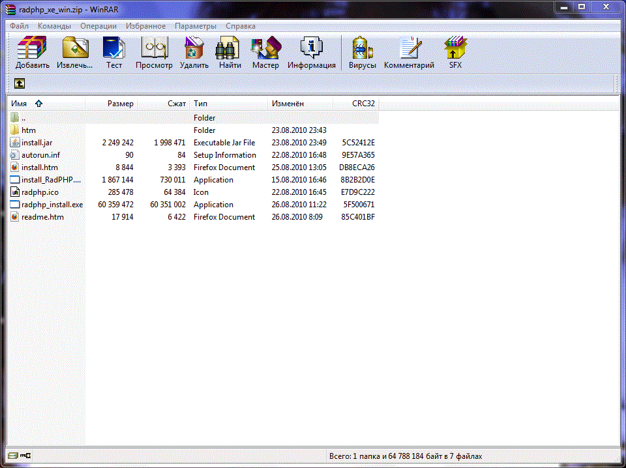This screenshot has width=626, height=468.
Task: Click the size value 2 249 242
Action: (x=118, y=143)
